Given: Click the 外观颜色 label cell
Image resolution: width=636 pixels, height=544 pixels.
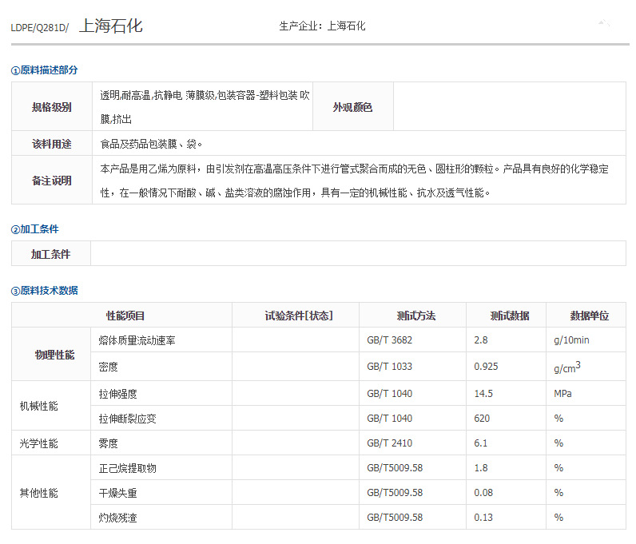Looking at the screenshot, I should [353, 107].
